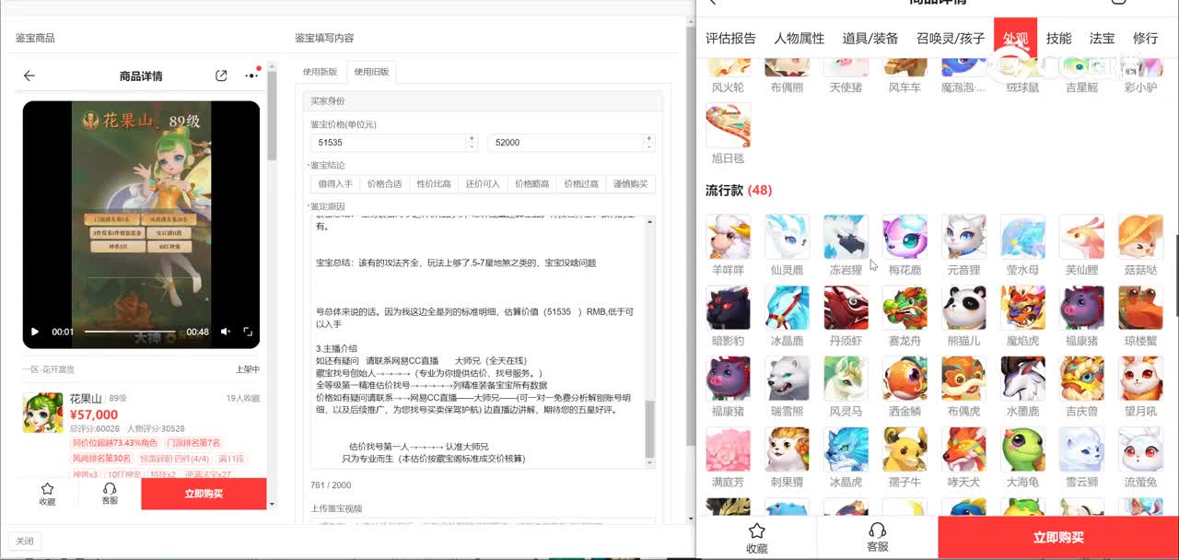
Task: Select the 赛龙舟 pet icon
Action: click(x=905, y=308)
